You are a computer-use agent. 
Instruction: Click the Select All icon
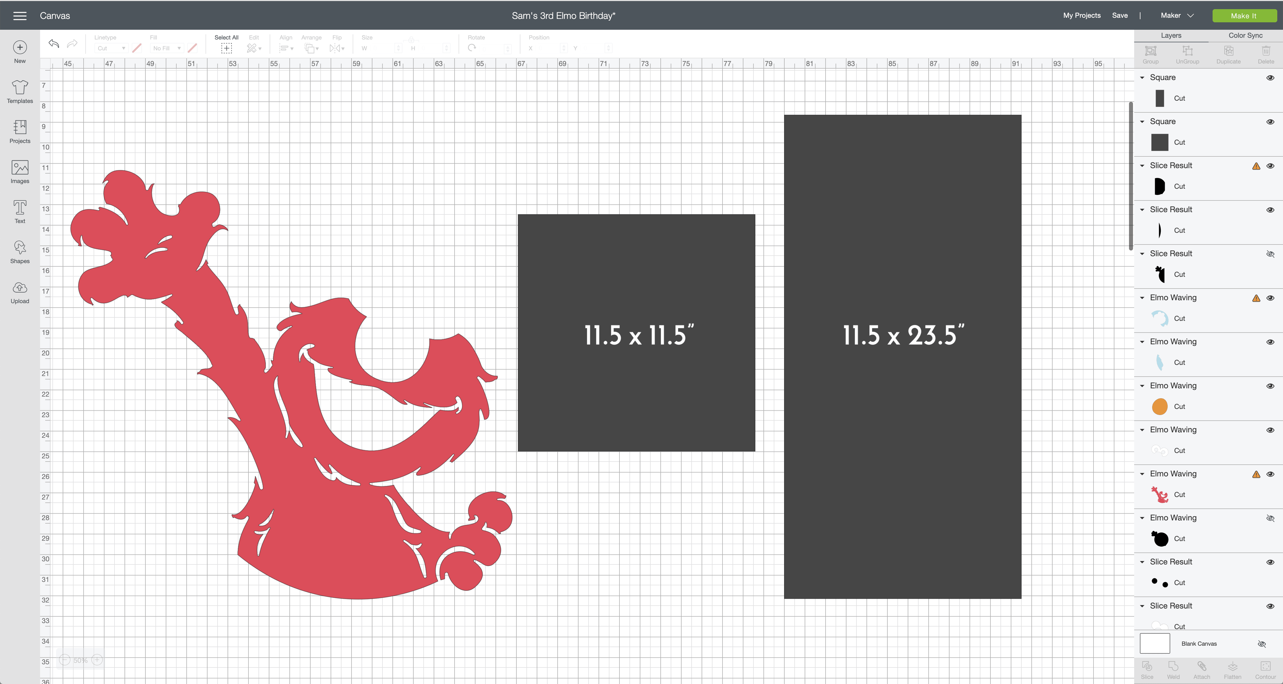tap(226, 48)
